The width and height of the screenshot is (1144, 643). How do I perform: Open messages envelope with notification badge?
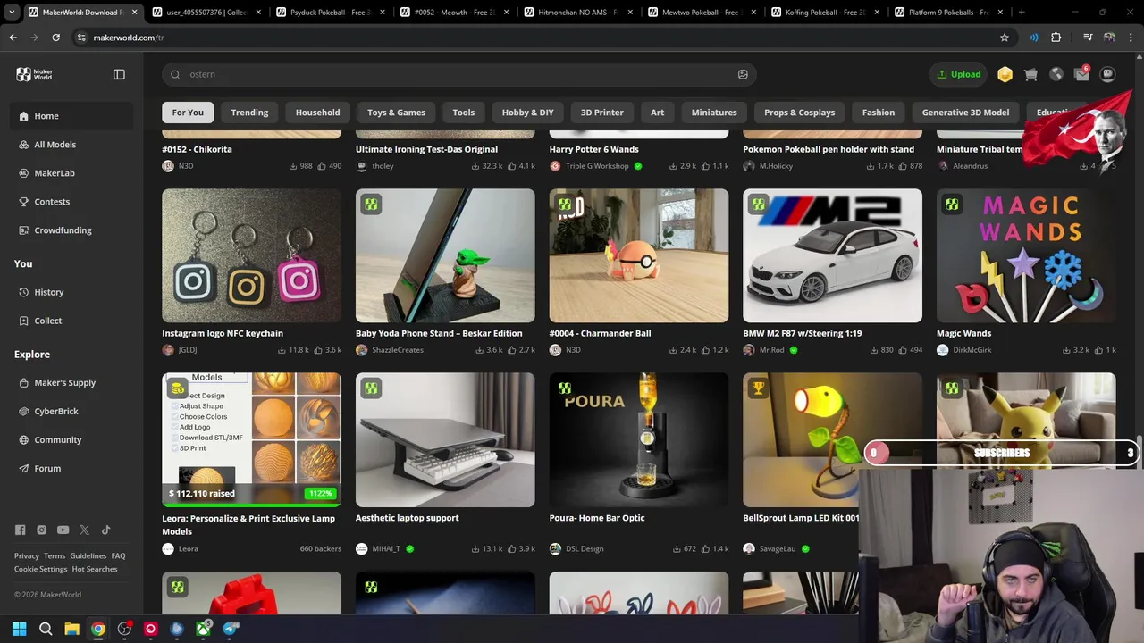[1081, 75]
